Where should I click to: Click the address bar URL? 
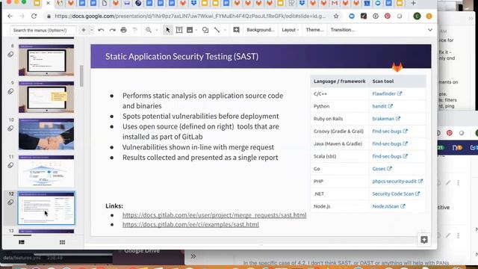coord(190,16)
